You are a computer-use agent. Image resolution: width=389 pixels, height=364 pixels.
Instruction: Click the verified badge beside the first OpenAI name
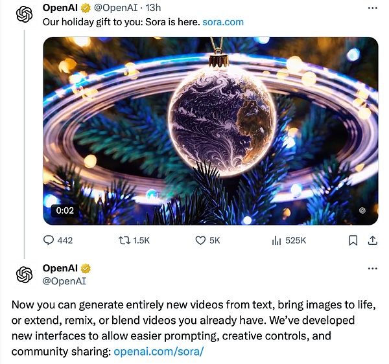click(86, 8)
